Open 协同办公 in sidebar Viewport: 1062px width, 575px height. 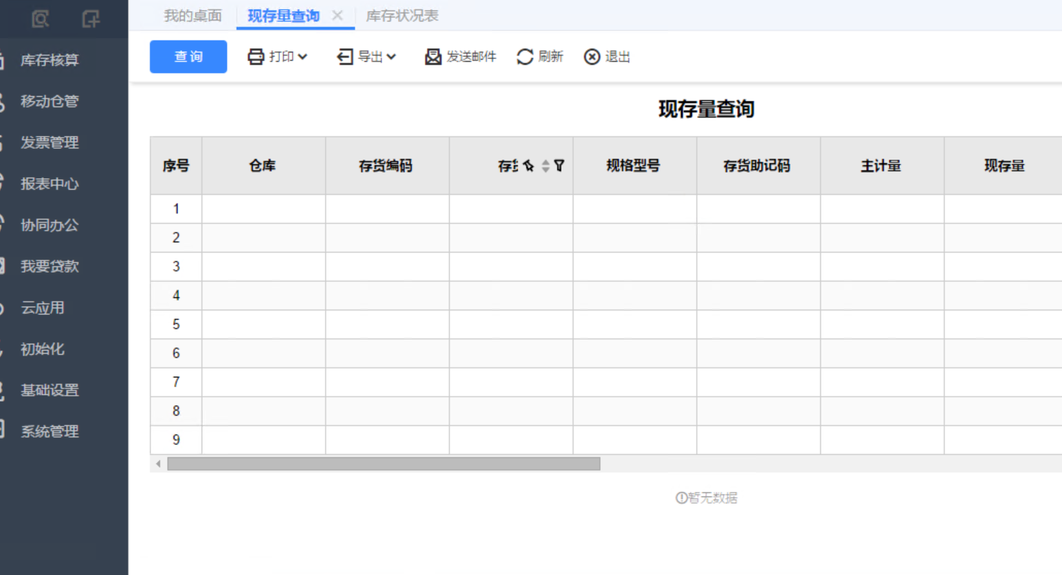[49, 225]
